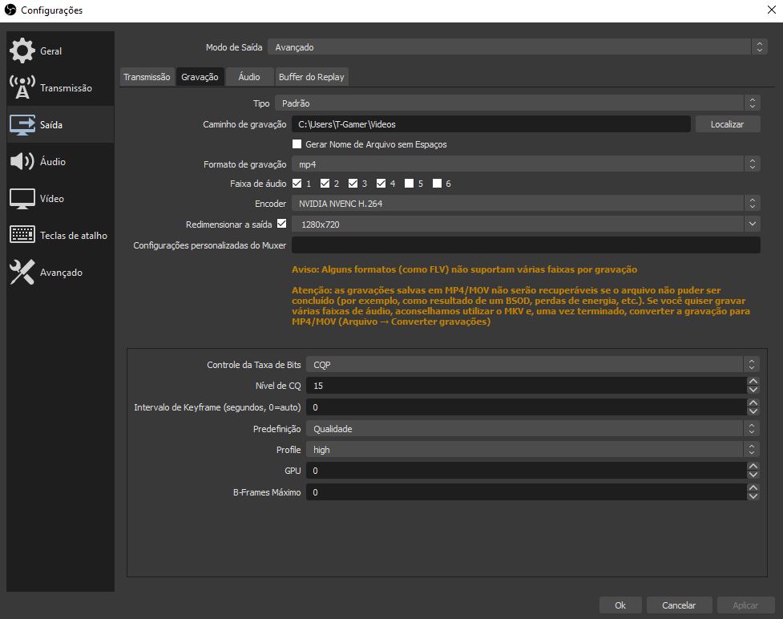
Task: Open the Teclas de atalho keyboard icon
Action: (x=22, y=235)
